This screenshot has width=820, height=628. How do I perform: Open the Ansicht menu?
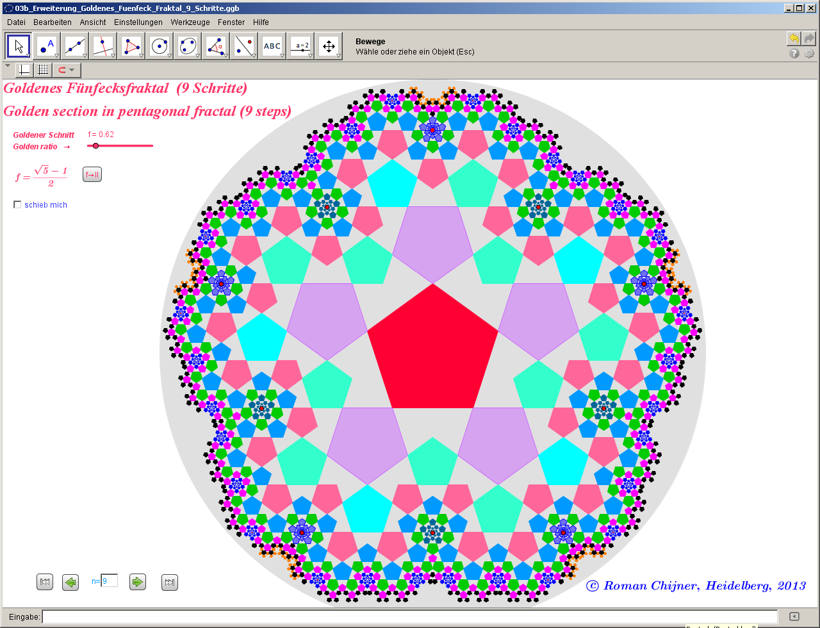pos(93,22)
